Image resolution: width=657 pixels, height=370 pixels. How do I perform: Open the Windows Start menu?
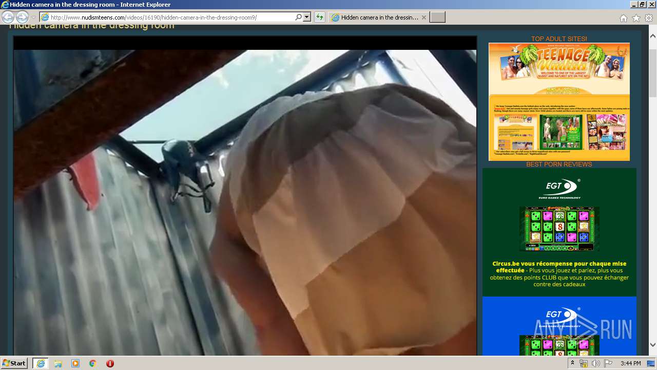pyautogui.click(x=14, y=363)
